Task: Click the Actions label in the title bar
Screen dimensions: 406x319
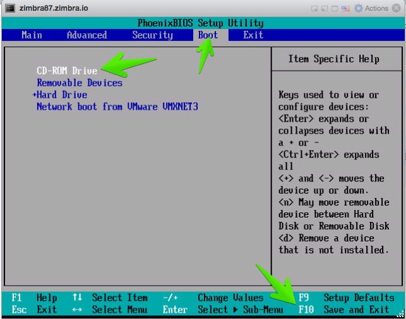Action: tap(376, 8)
